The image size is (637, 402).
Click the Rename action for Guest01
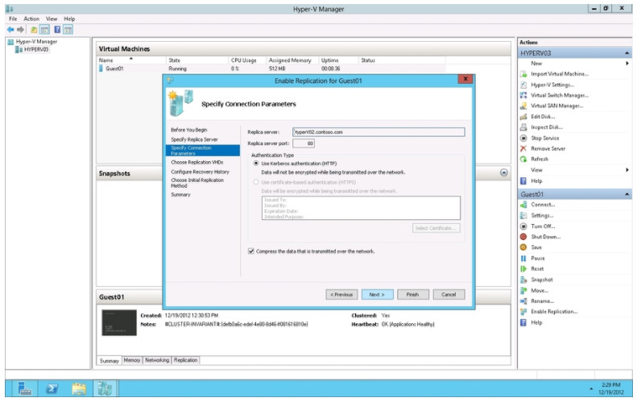542,301
